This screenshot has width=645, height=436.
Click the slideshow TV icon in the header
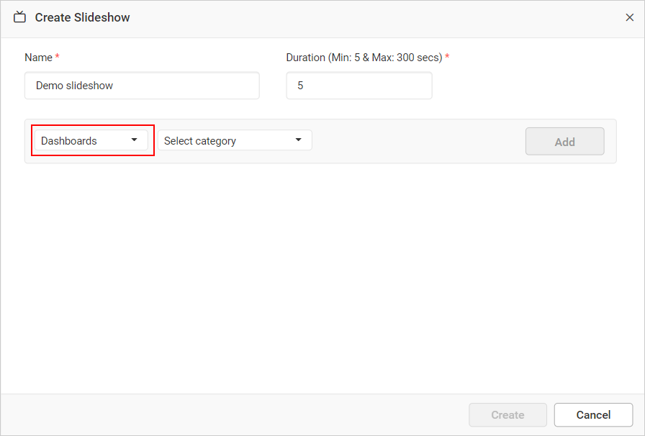[19, 17]
